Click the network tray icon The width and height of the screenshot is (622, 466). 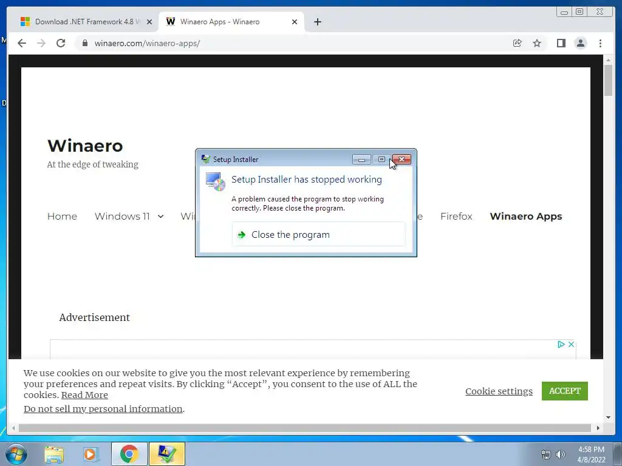click(546, 455)
